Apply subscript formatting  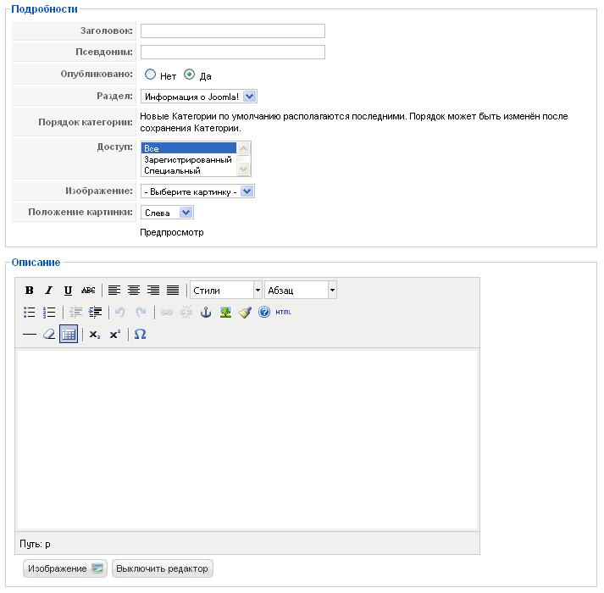click(x=95, y=334)
